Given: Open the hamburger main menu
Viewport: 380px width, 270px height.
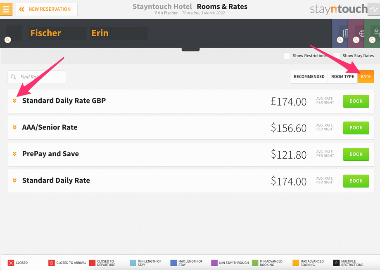Looking at the screenshot, I should (6, 9).
